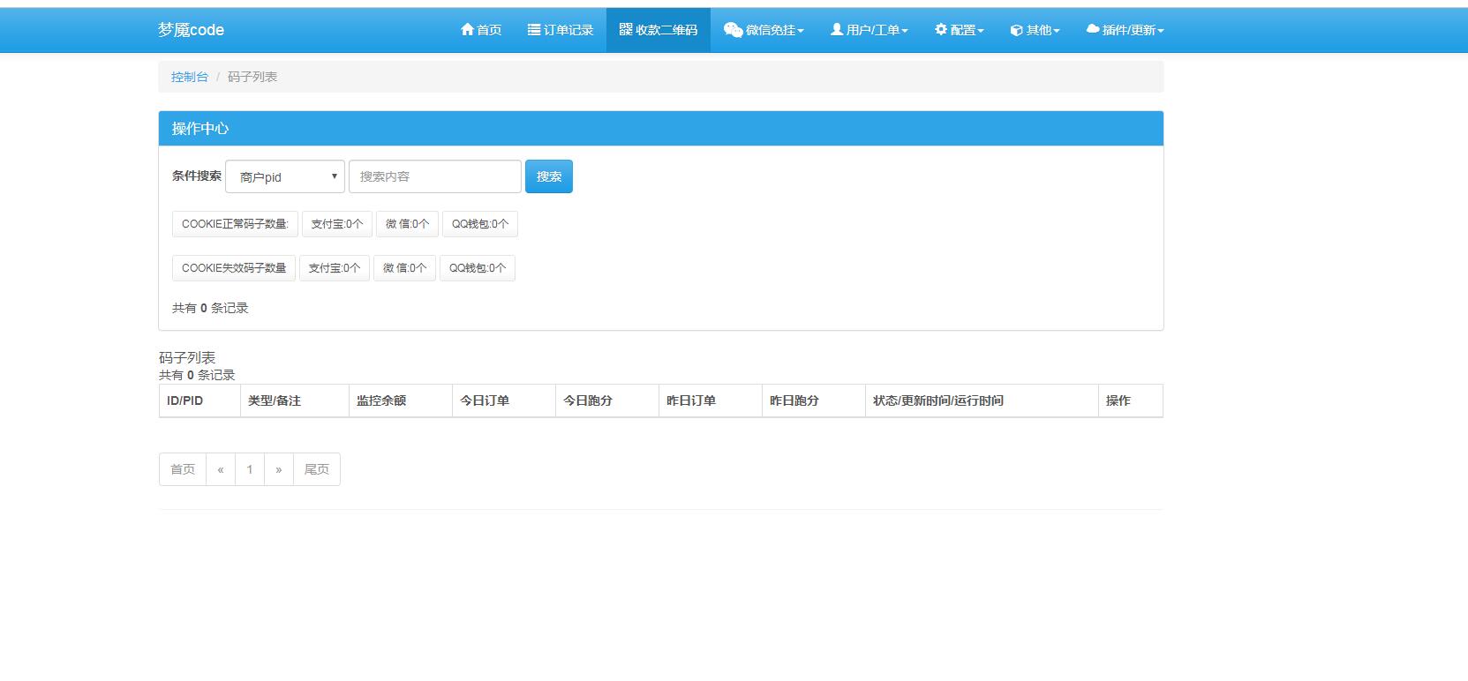Click the cloud icon beside 插件/更新
This screenshot has height=681, width=1468.
point(1093,30)
